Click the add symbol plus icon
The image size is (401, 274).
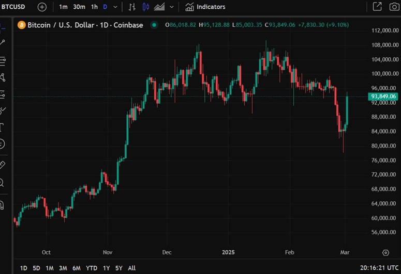click(x=42, y=7)
